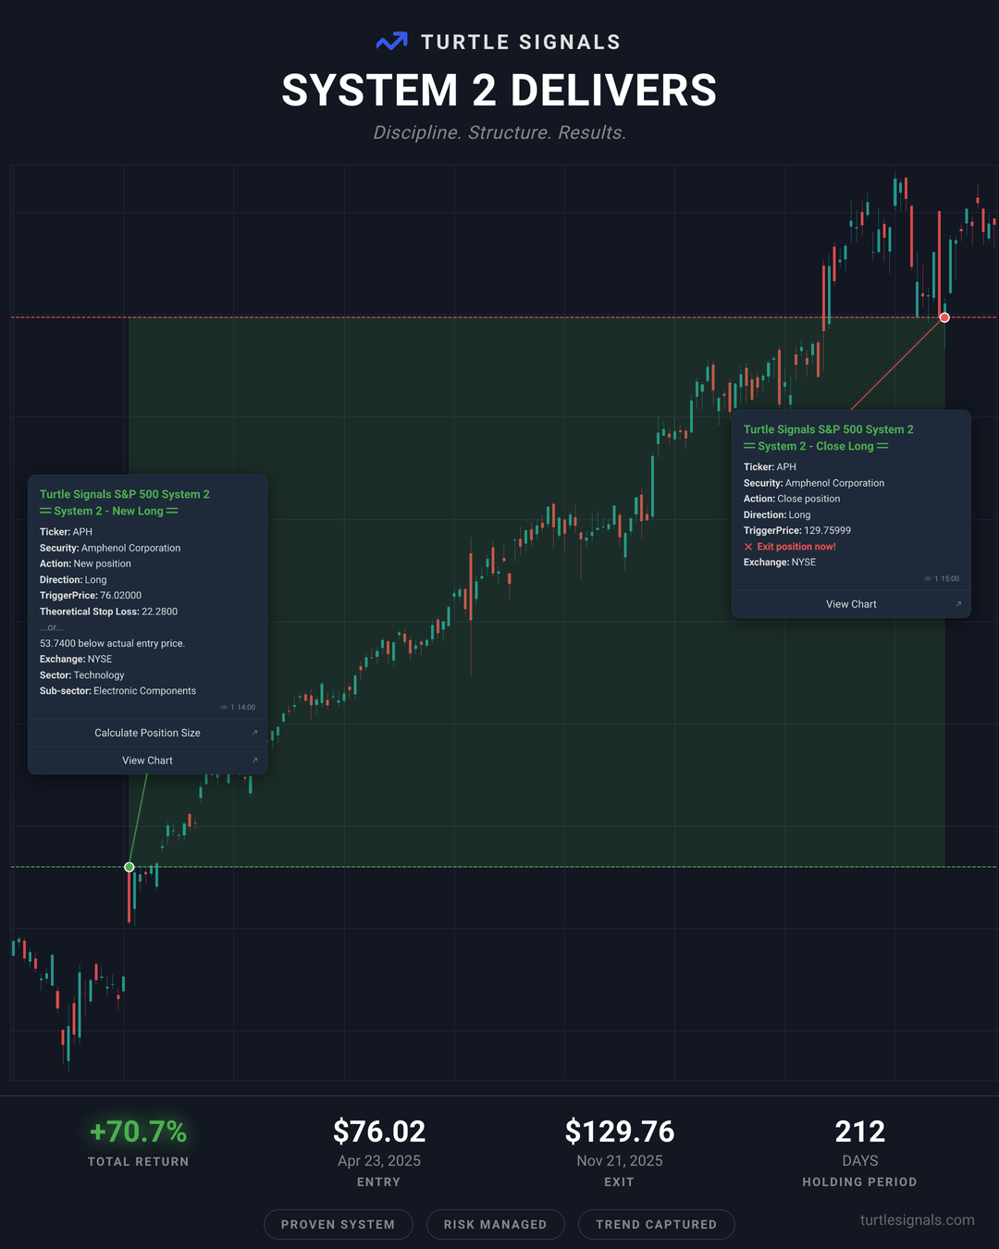Viewport: 999px width, 1249px height.
Task: Click the $129.76 exit price
Action: click(x=620, y=1132)
